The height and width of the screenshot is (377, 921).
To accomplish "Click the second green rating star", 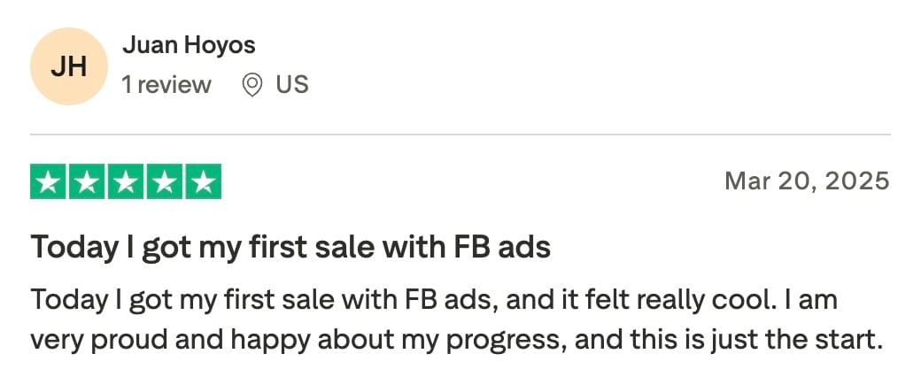I will click(87, 181).
